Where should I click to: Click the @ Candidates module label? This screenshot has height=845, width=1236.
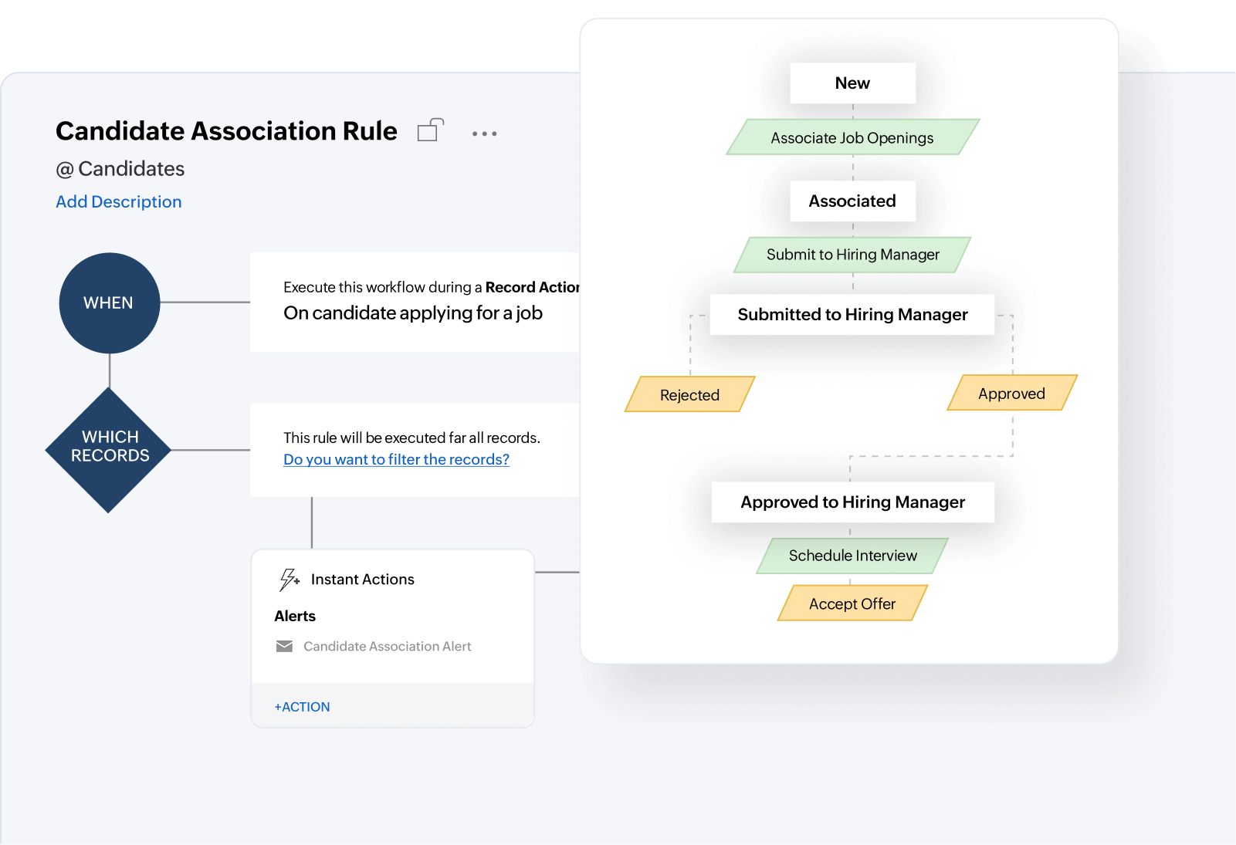119,168
